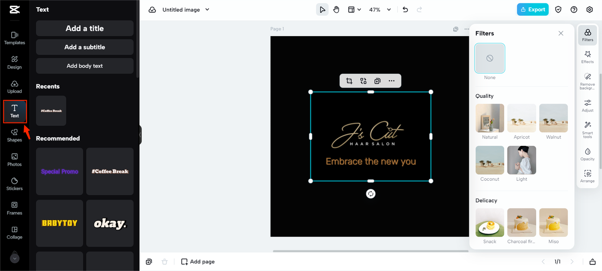Click replace image icon in floating toolbar
The width and height of the screenshot is (602, 271).
[x=364, y=81]
